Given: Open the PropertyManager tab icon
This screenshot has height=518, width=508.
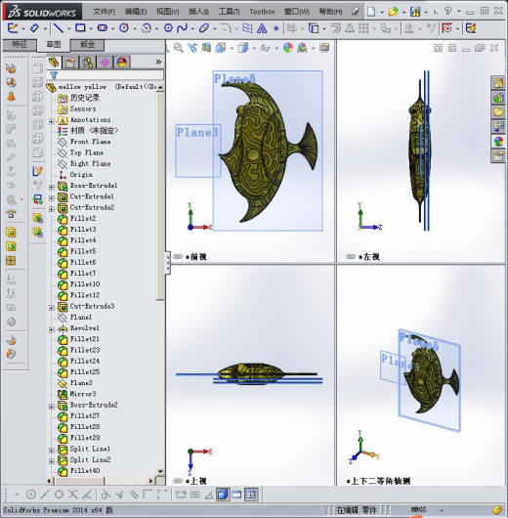Looking at the screenshot, I should pos(70,63).
